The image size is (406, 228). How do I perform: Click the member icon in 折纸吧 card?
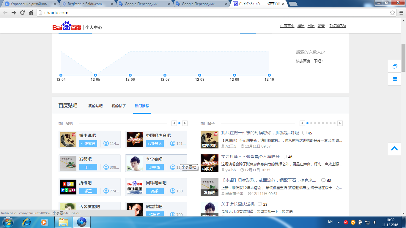(x=106, y=191)
